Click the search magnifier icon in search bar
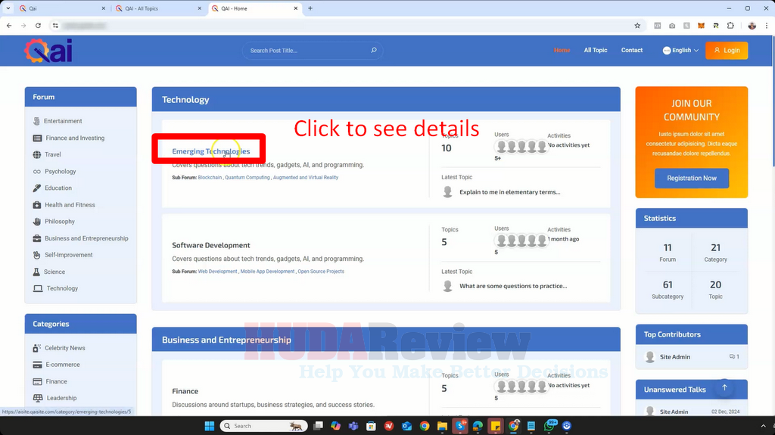The image size is (775, 435). click(374, 51)
